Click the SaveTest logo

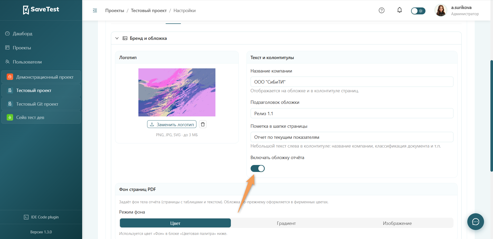coord(41,10)
